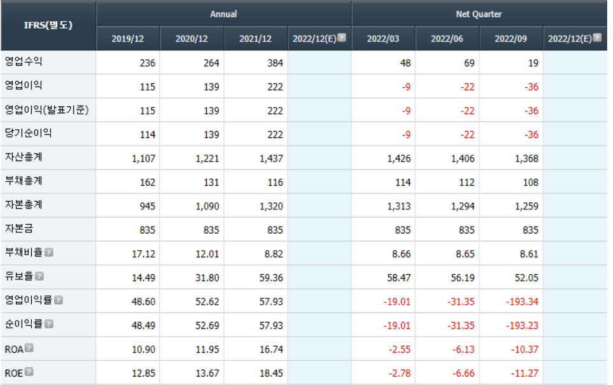Click the 2019/12 column header

128,39
